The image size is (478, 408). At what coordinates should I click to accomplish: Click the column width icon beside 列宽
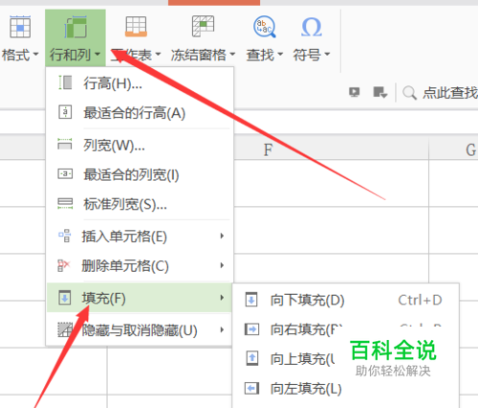(65, 144)
